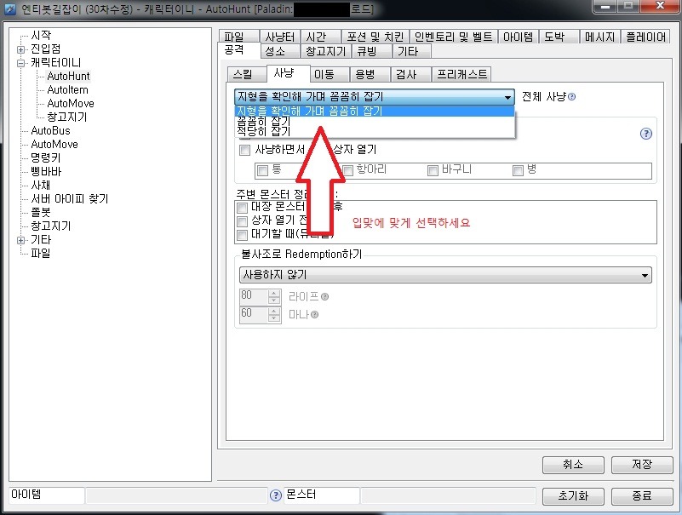This screenshot has width=682, height=515.
Task: Click the 마나 value field showing 60
Action: (x=254, y=314)
